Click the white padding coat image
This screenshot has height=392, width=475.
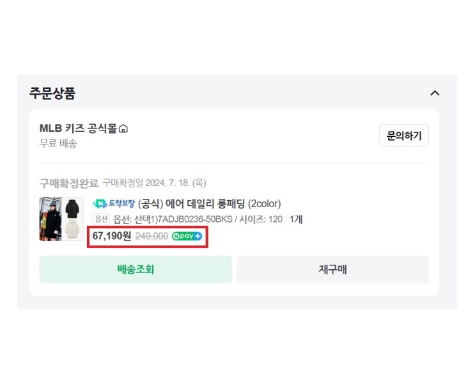pos(72,230)
